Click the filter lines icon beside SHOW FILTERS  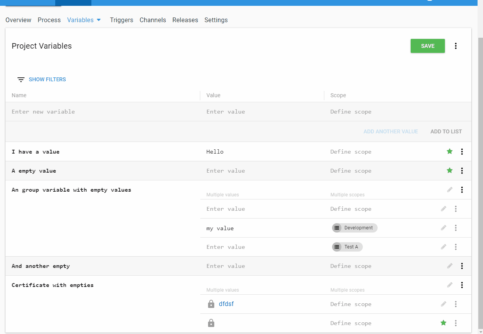click(21, 79)
